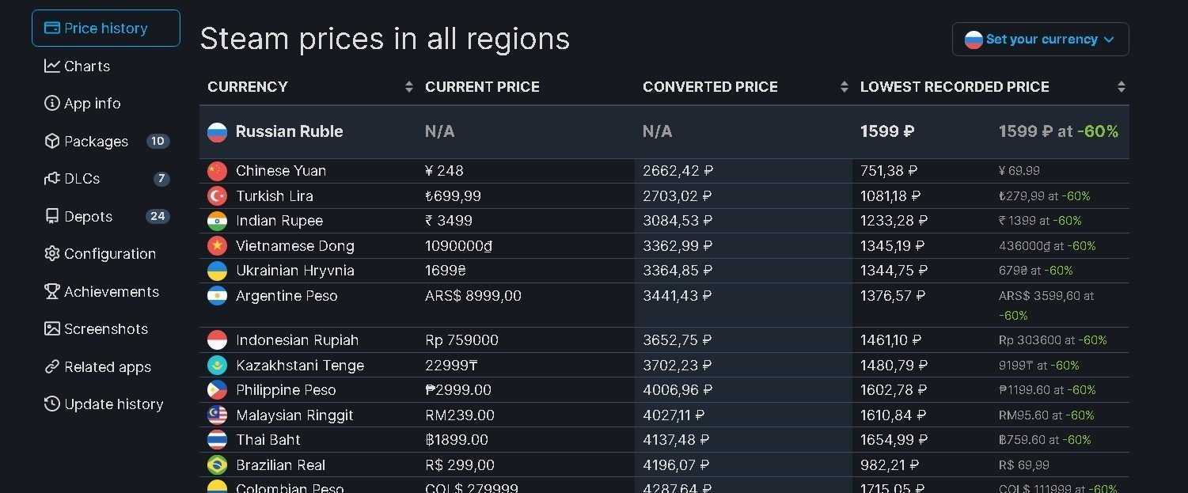Open the Set your currency dropdown

click(x=1040, y=40)
